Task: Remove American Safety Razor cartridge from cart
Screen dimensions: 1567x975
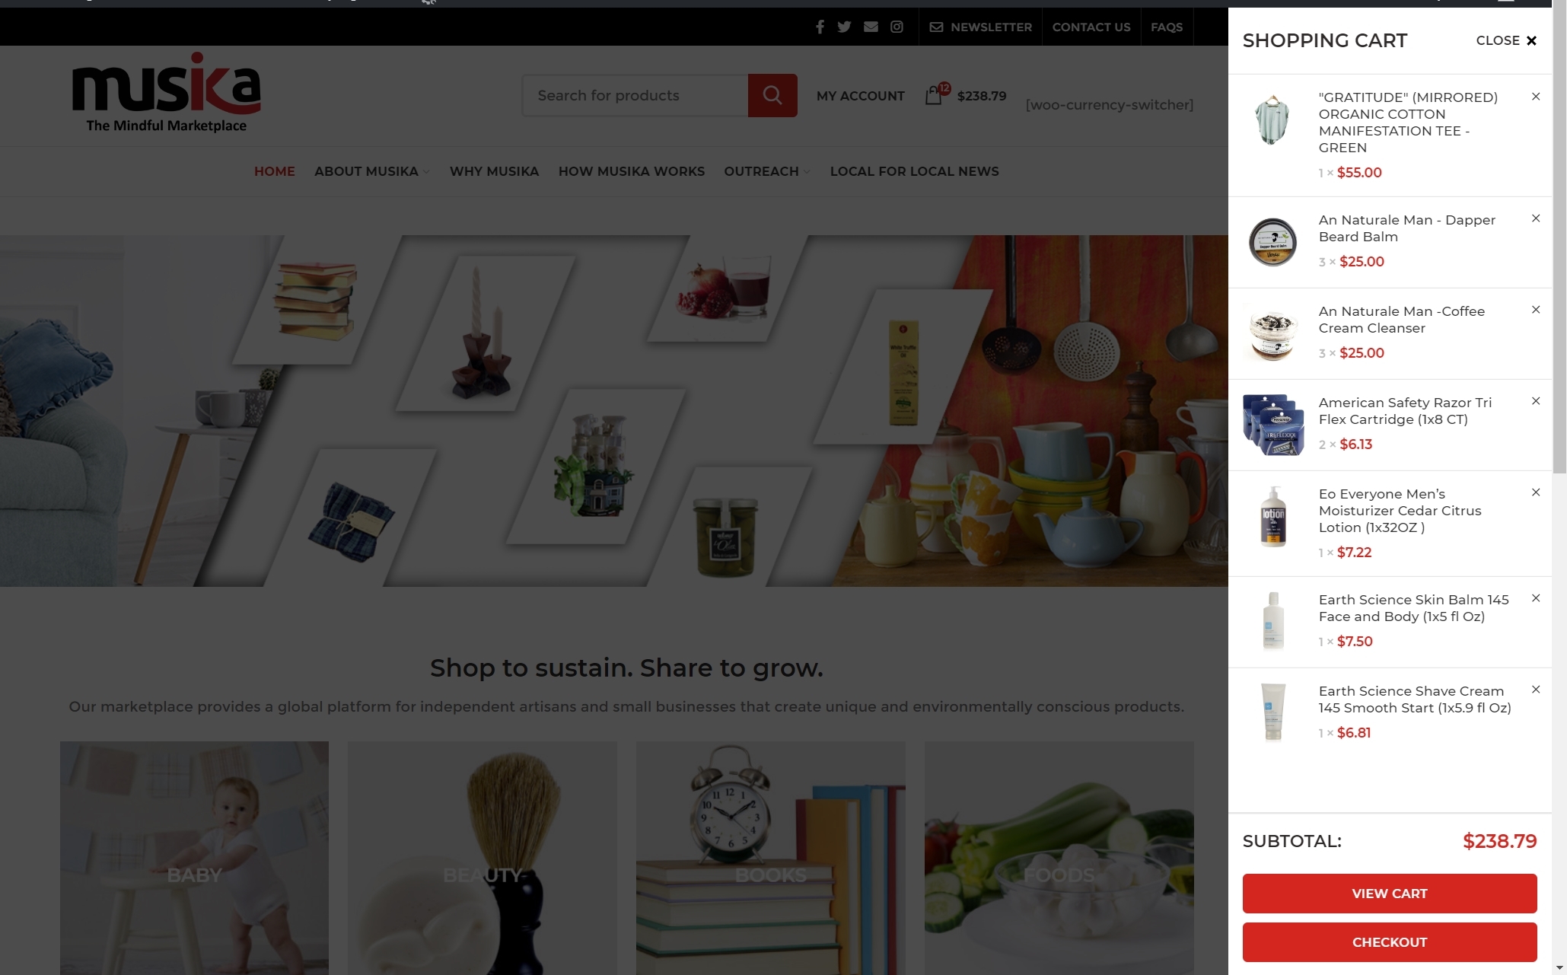Action: click(1536, 401)
